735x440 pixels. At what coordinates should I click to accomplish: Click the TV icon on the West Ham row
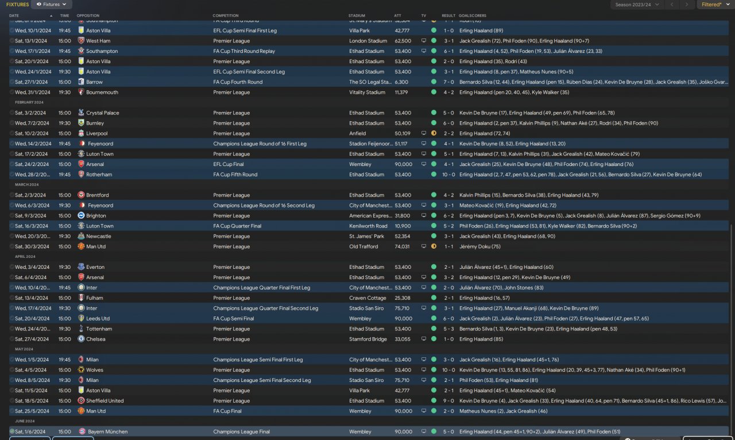(424, 41)
